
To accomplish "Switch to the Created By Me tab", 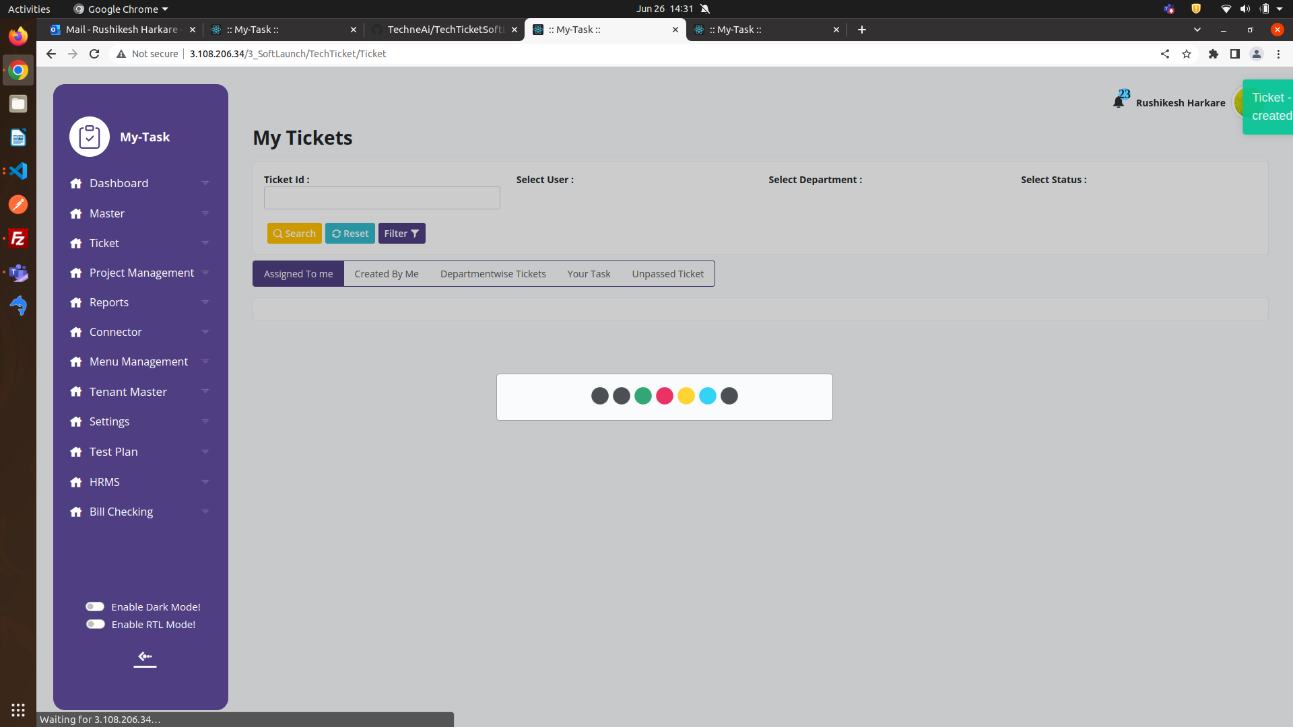I will [387, 274].
